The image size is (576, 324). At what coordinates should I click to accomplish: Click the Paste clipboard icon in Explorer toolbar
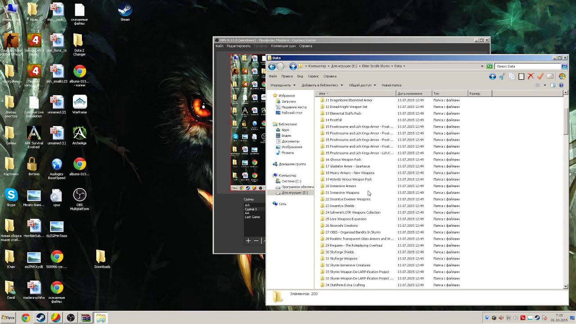point(521,76)
